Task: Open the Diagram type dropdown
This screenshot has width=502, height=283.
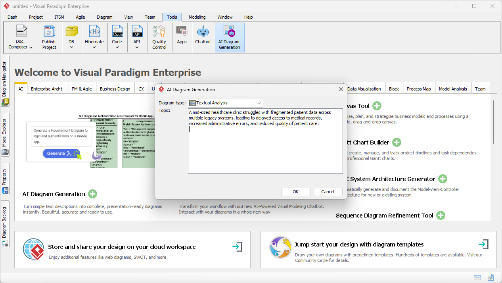Action: pyautogui.click(x=260, y=102)
